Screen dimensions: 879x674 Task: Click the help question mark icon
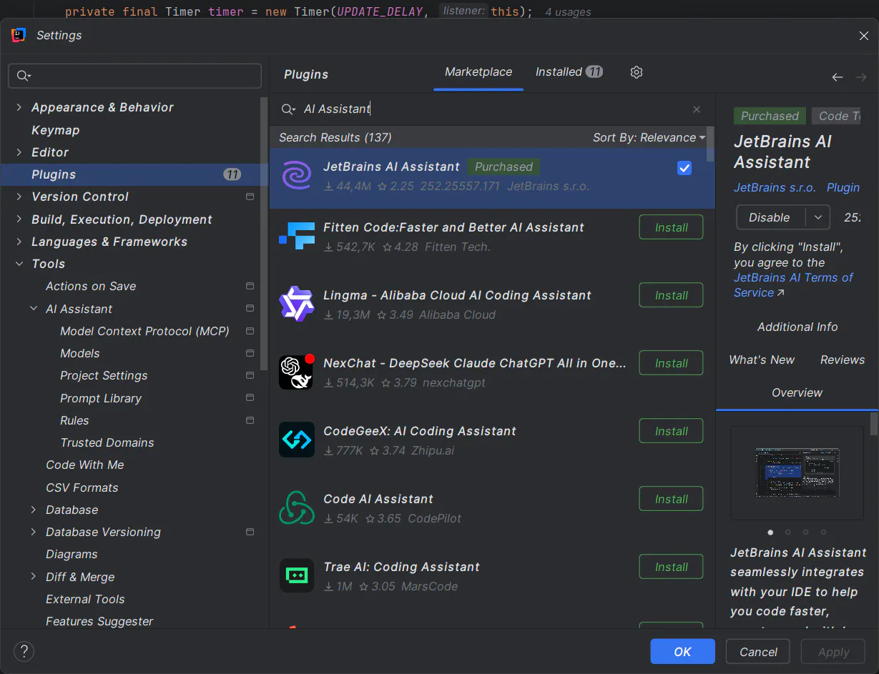click(x=24, y=651)
